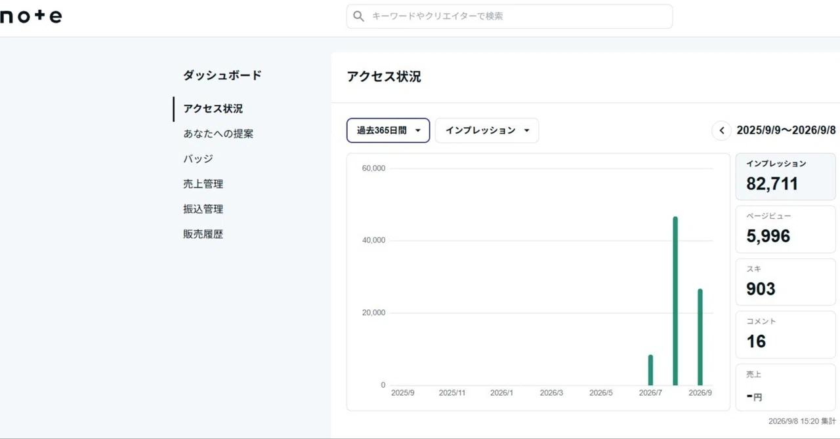Select the 売上 card
This screenshot has height=439, width=840.
[786, 387]
